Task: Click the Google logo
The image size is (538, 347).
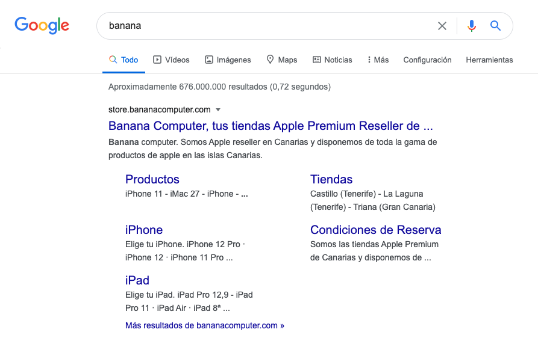Action: [42, 26]
